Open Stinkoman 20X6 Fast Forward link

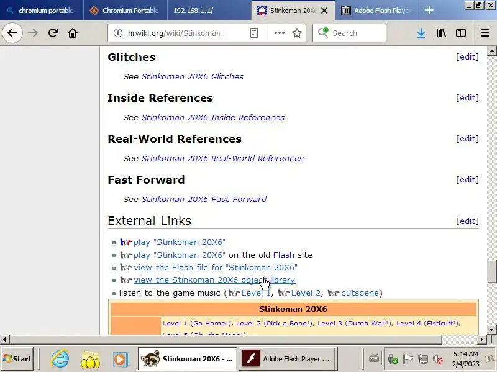[204, 199]
